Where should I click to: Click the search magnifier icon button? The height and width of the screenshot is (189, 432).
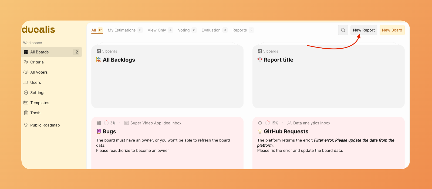click(343, 30)
